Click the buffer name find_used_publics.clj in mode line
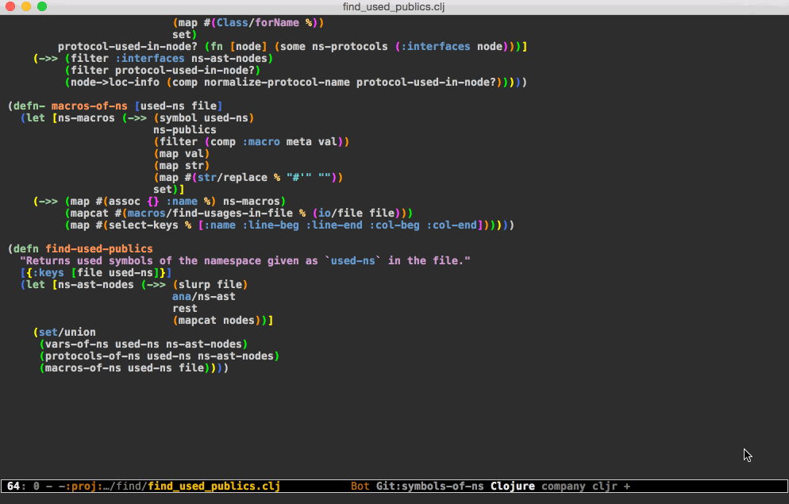The height and width of the screenshot is (504, 789). click(214, 486)
